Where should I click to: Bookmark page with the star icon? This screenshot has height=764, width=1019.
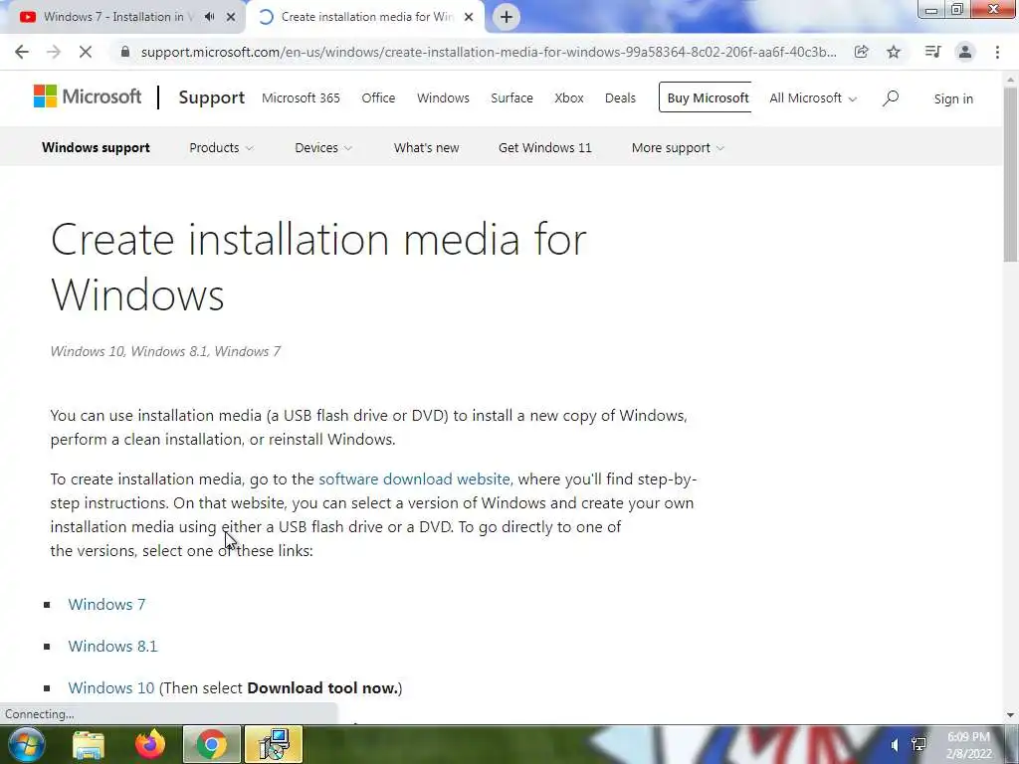(x=894, y=52)
